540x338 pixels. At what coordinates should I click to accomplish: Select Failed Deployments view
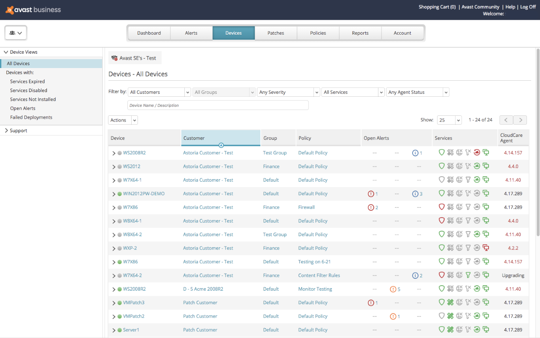31,117
